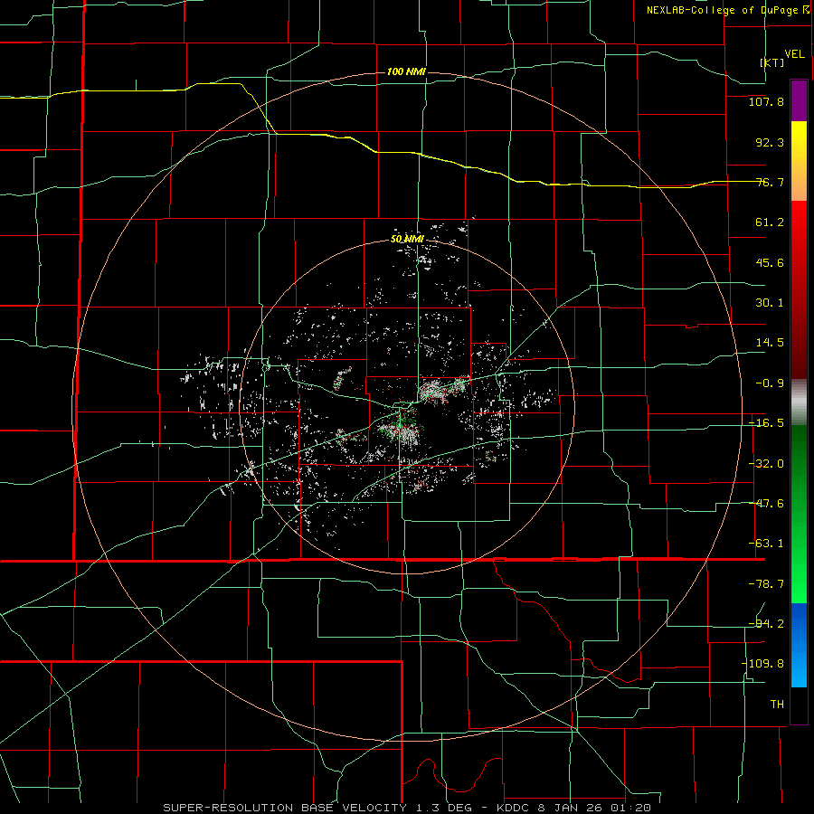814x814 pixels.
Task: Click the 50 NMI range ring label
Action: pyautogui.click(x=408, y=239)
